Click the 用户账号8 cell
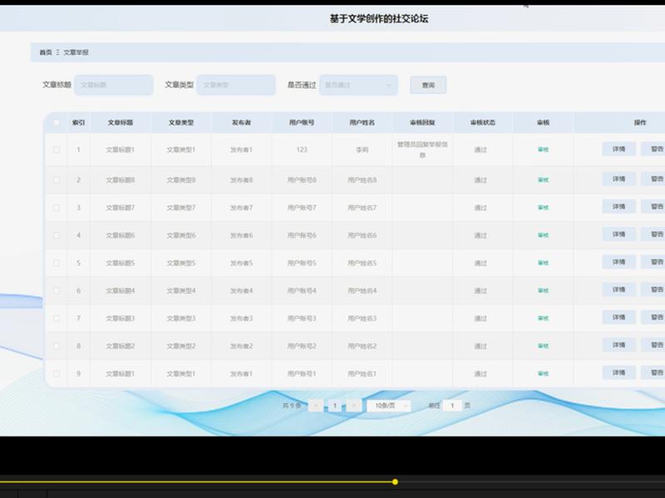This screenshot has height=498, width=665. coord(302,180)
